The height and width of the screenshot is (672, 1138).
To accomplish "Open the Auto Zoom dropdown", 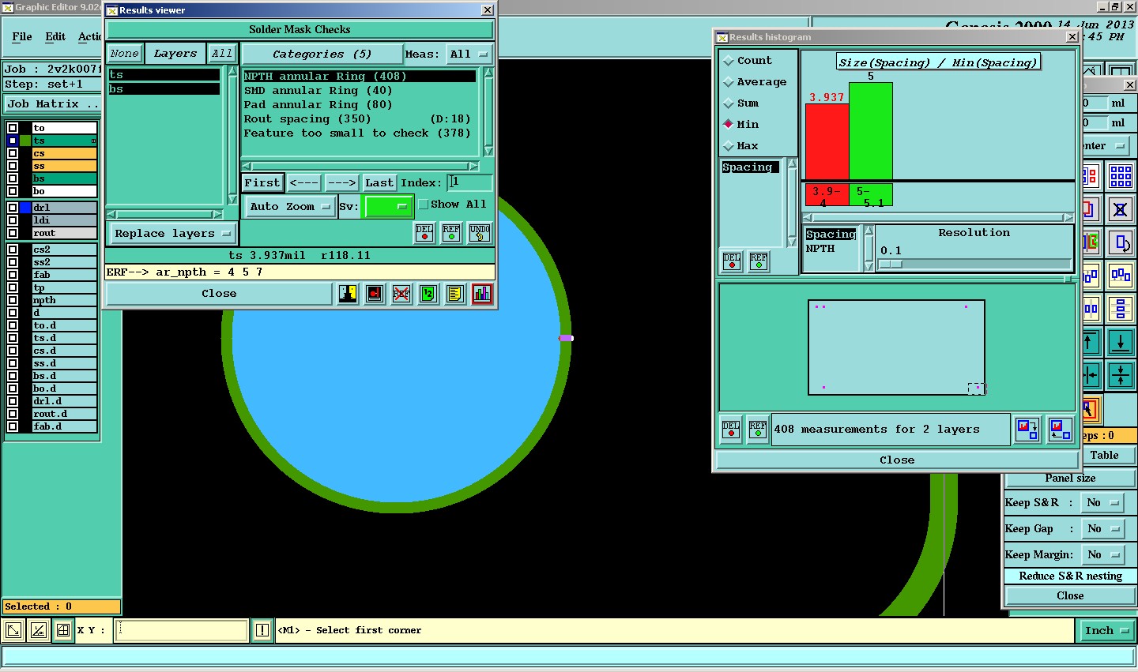I will point(290,207).
